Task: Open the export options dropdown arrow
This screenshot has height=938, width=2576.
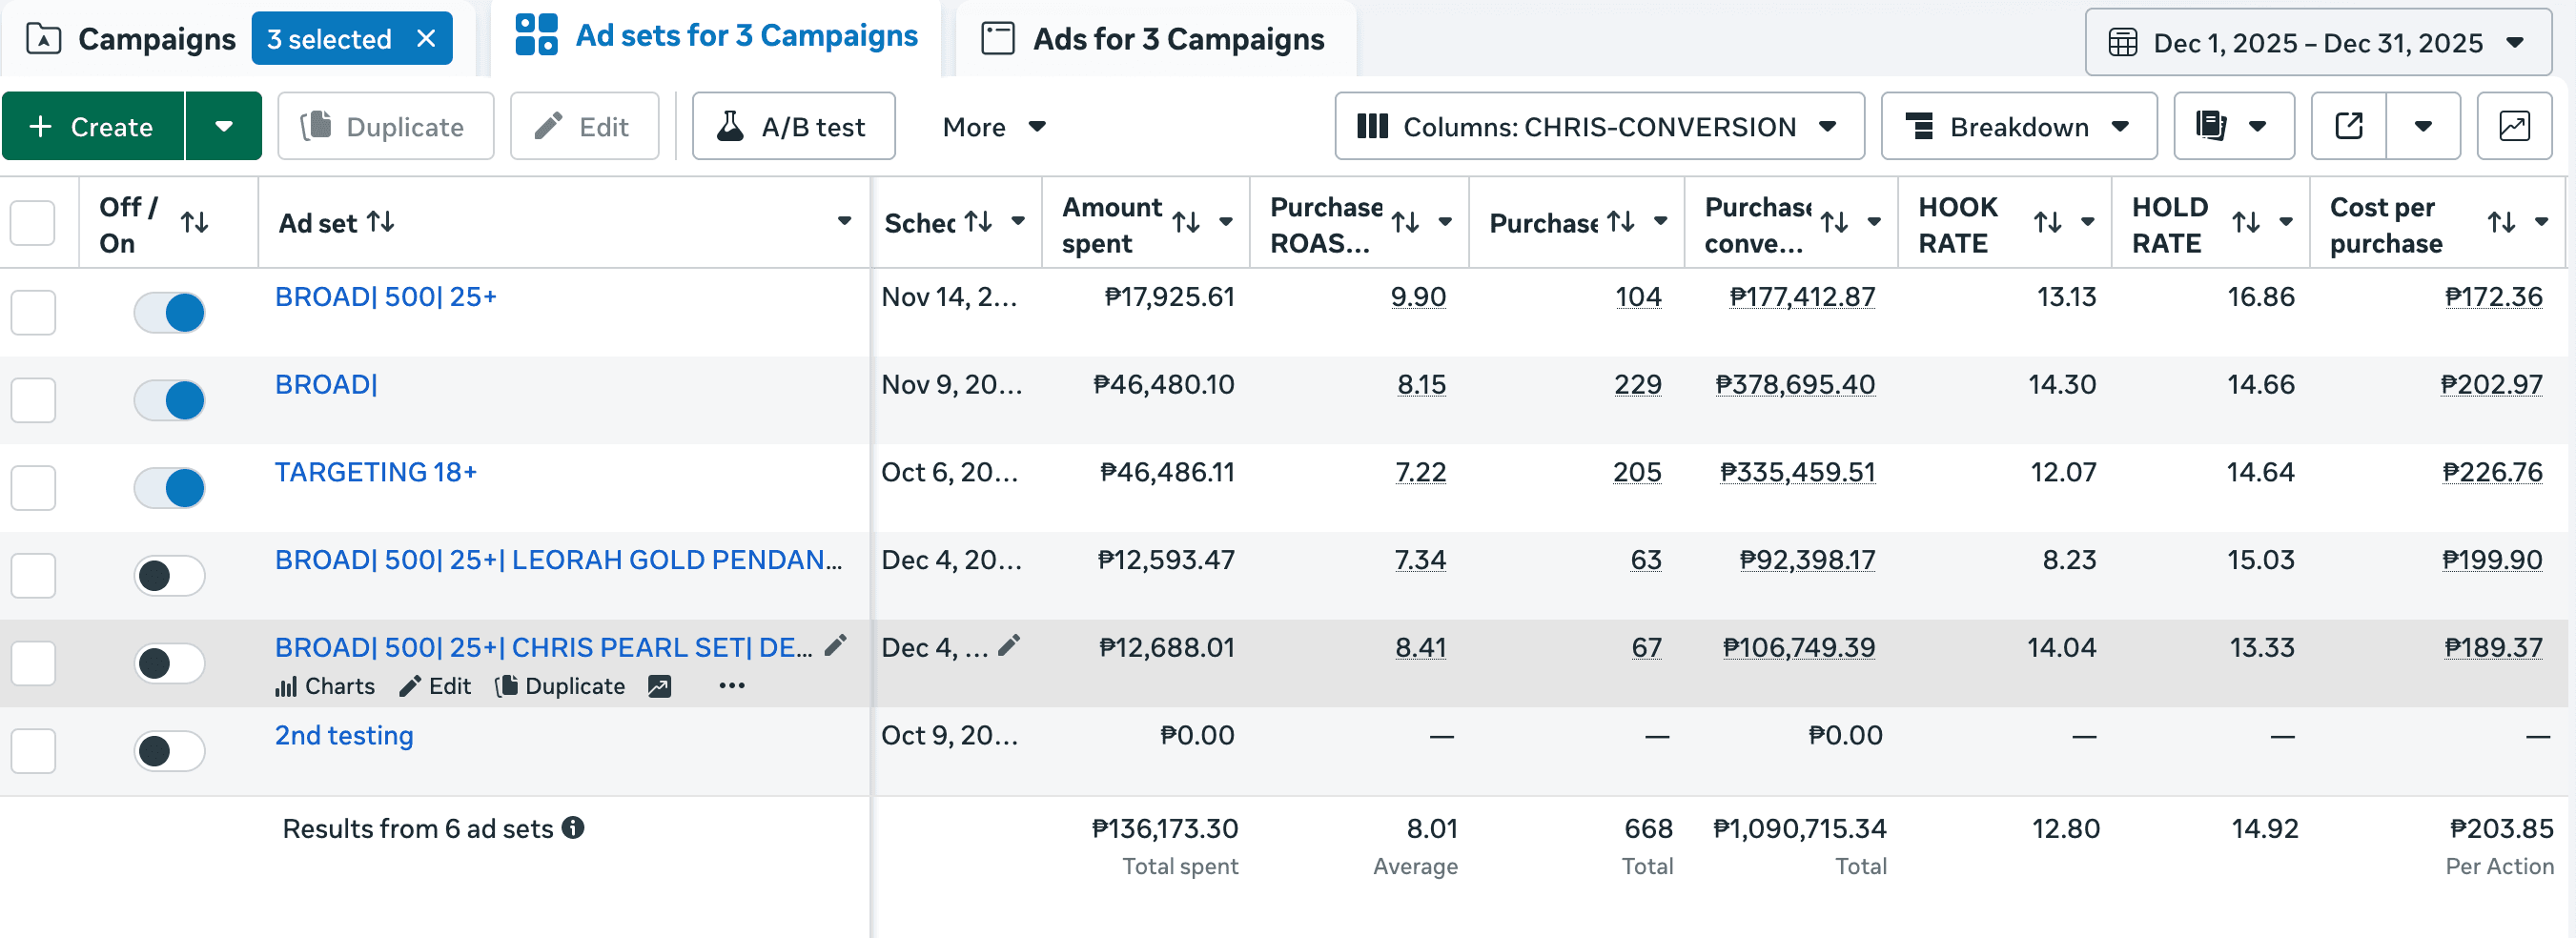Action: (x=2423, y=126)
